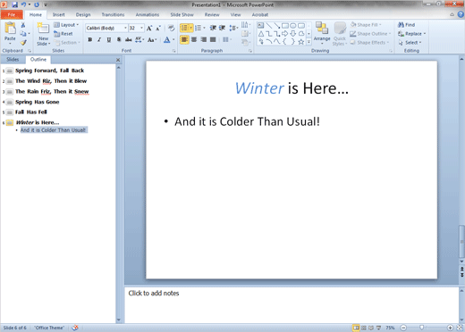Open the Animations ribbon tab

pos(148,14)
